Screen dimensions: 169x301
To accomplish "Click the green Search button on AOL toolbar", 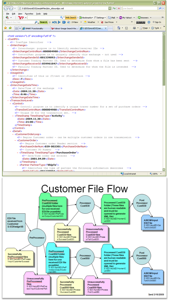I will 43,22.
